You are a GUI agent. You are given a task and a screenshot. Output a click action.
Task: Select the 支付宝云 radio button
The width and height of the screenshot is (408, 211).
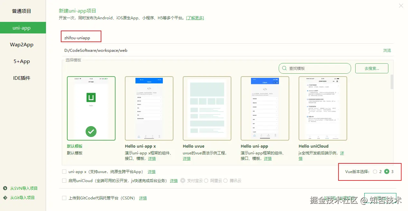(183, 181)
